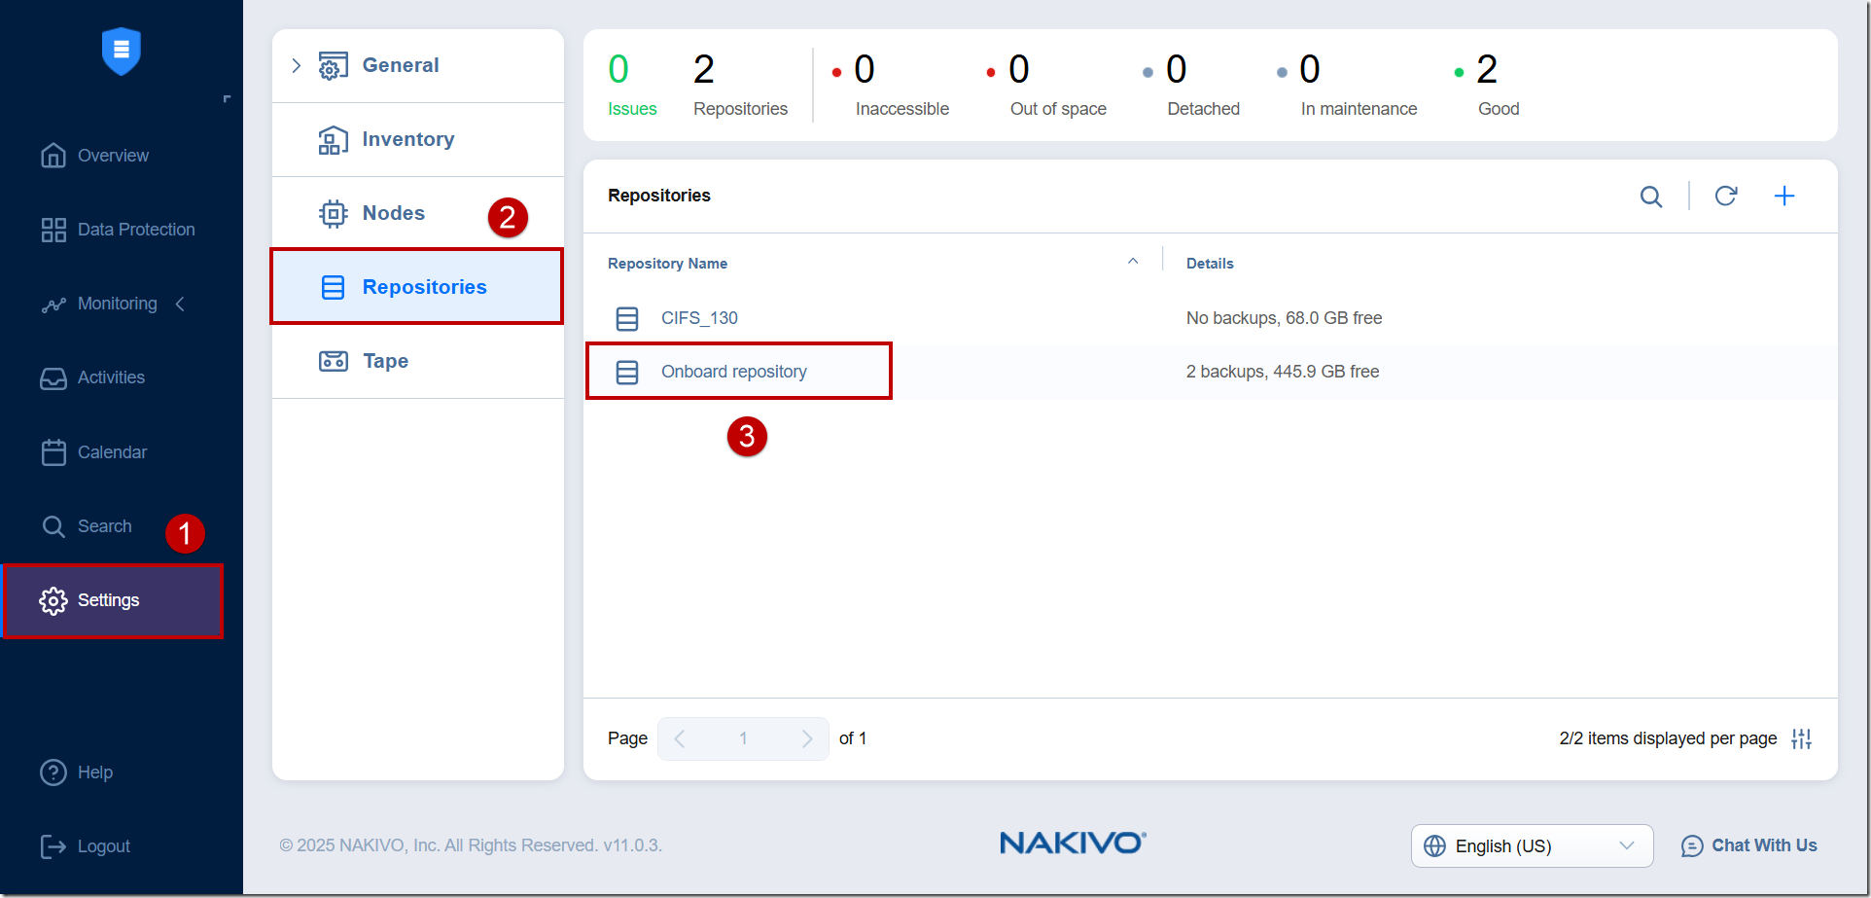This screenshot has height=898, width=1871.
Task: Filter by In maintenance repositories
Action: (1347, 86)
